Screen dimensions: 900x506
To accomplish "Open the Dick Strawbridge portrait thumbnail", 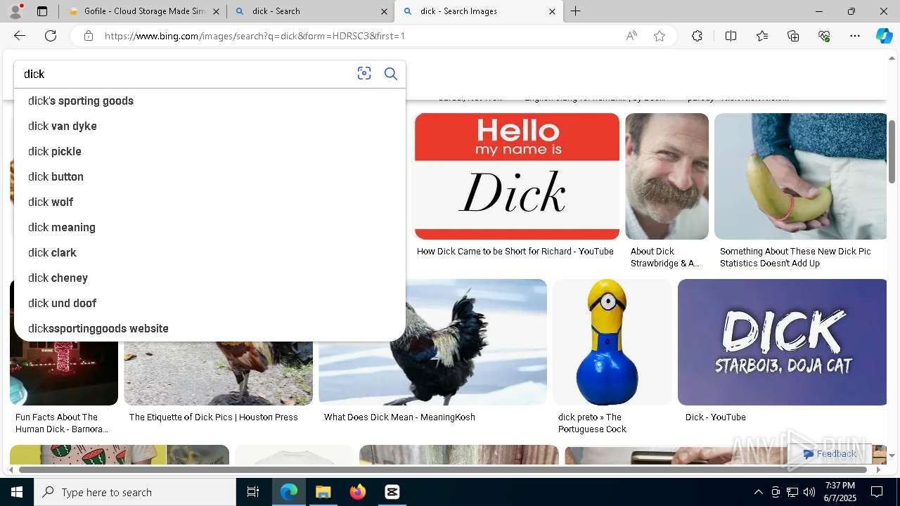I will (667, 176).
